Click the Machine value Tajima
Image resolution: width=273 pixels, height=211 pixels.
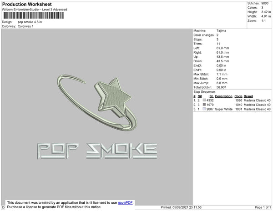click(221, 30)
